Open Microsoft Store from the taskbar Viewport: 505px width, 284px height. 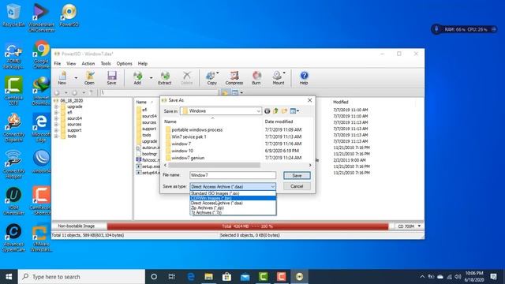click(x=226, y=277)
